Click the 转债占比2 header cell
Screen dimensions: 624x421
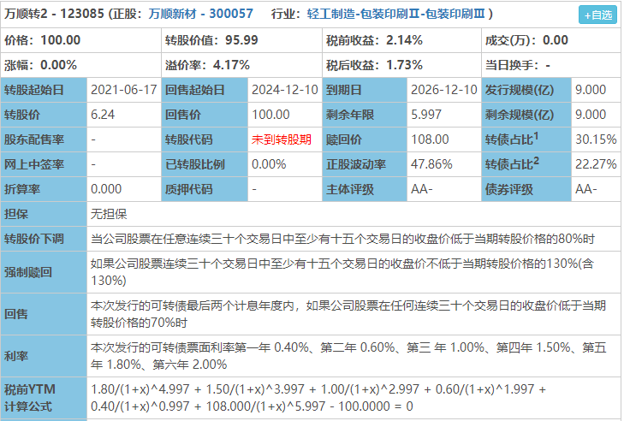(x=526, y=164)
